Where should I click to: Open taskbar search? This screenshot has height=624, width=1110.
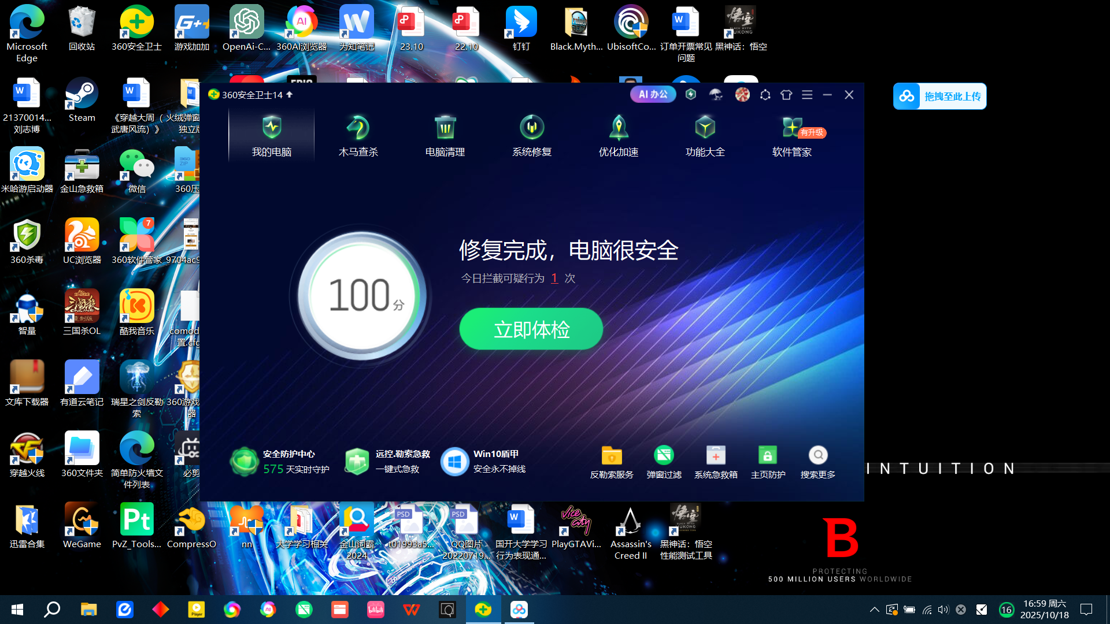[53, 610]
